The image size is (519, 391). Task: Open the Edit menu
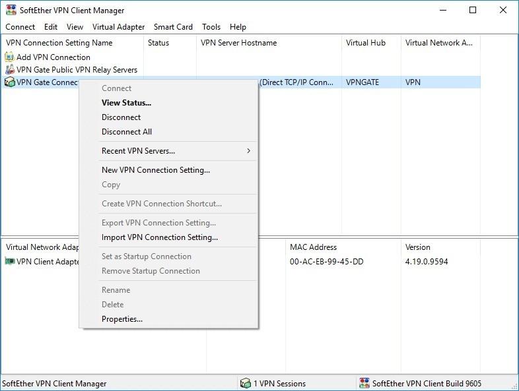(51, 27)
